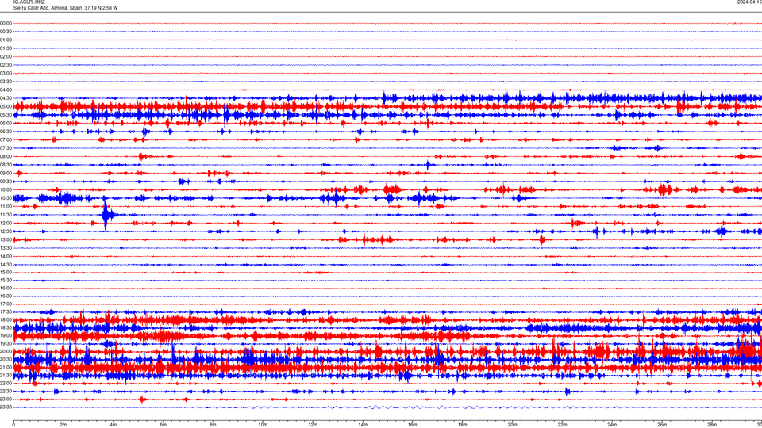Image resolution: width=762 pixels, height=428 pixels.
Task: Click the 20:00 row label
Action: (6, 351)
